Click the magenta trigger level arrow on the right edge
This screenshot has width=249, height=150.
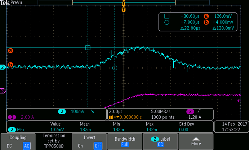click(x=239, y=101)
